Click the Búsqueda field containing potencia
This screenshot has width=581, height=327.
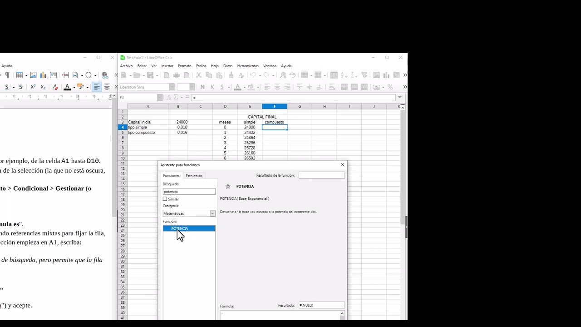coord(189,192)
